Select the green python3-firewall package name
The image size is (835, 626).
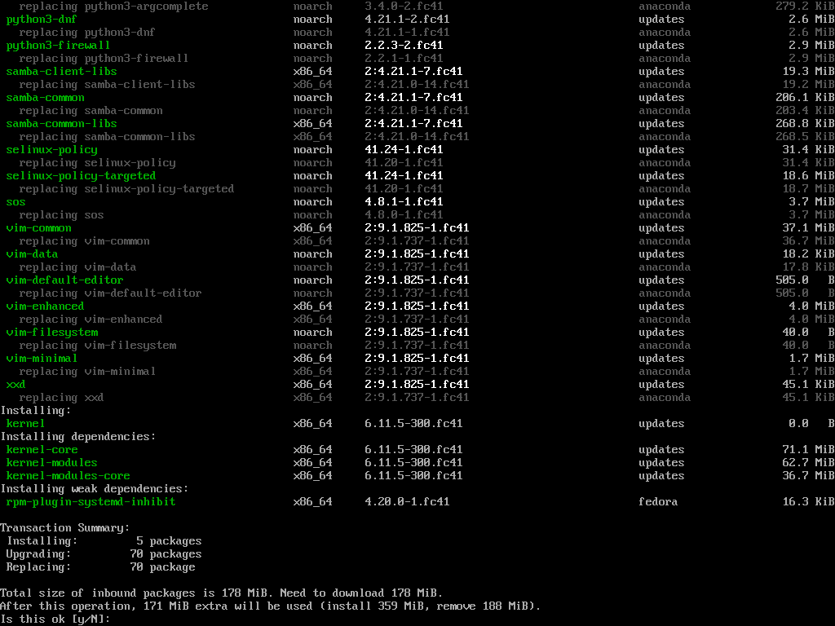tap(58, 46)
